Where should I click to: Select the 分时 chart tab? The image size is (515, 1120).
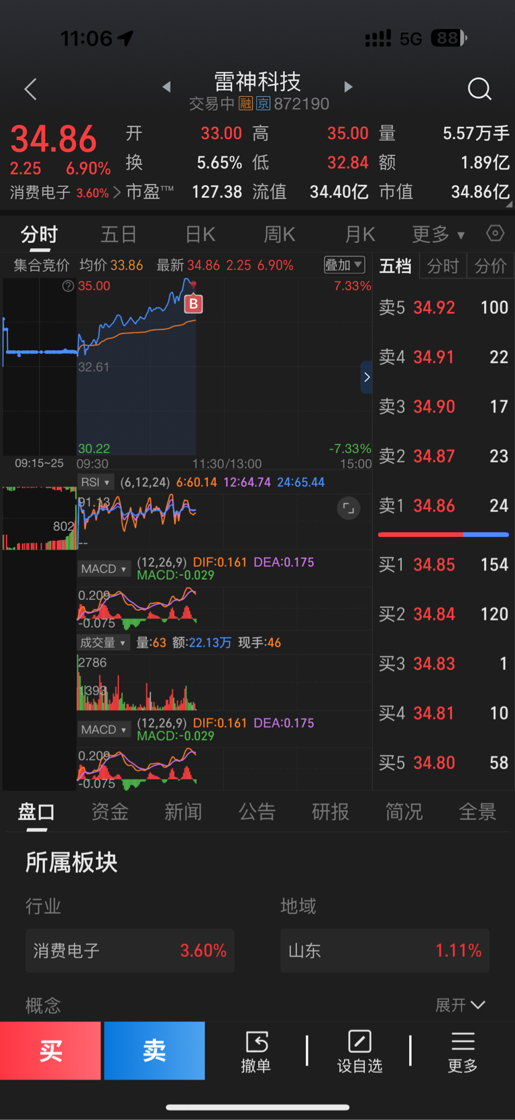point(40,234)
